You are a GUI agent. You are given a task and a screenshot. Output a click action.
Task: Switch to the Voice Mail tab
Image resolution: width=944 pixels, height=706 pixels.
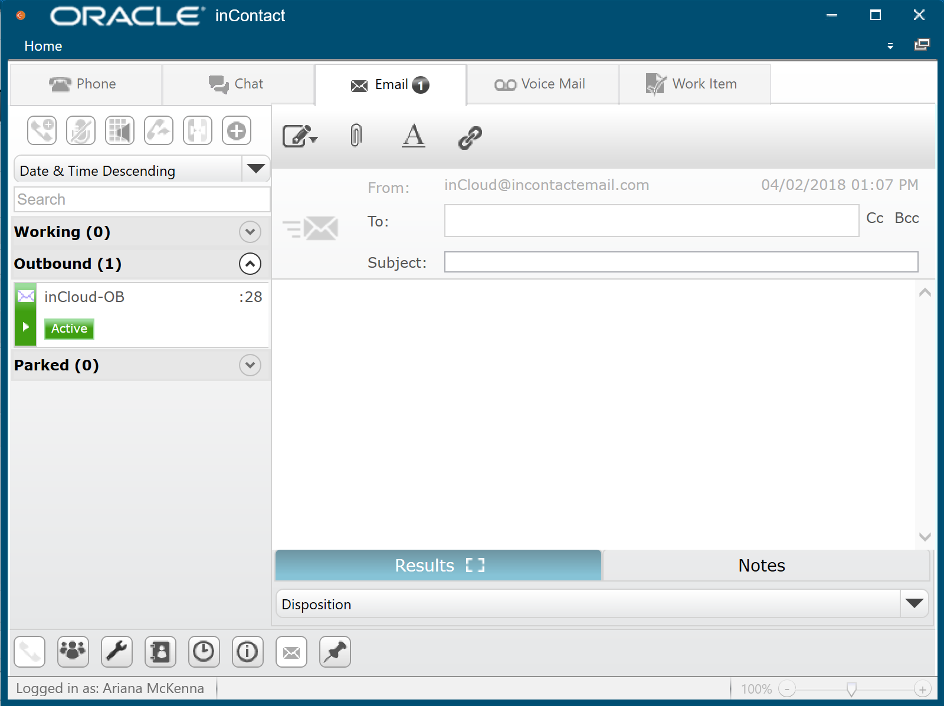point(543,84)
